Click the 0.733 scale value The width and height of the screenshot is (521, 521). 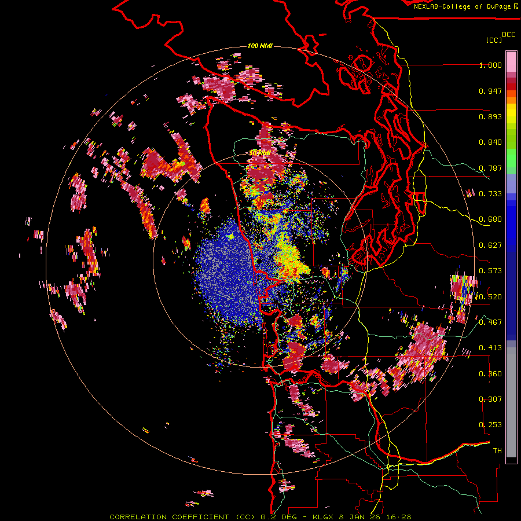pos(490,194)
